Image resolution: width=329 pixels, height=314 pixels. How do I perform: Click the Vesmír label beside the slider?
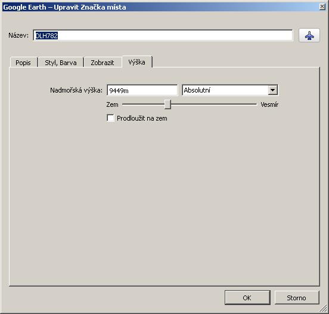[269, 104]
